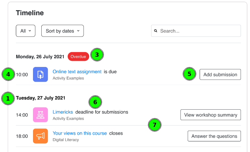Click green annotation marker number 5

(x=189, y=74)
